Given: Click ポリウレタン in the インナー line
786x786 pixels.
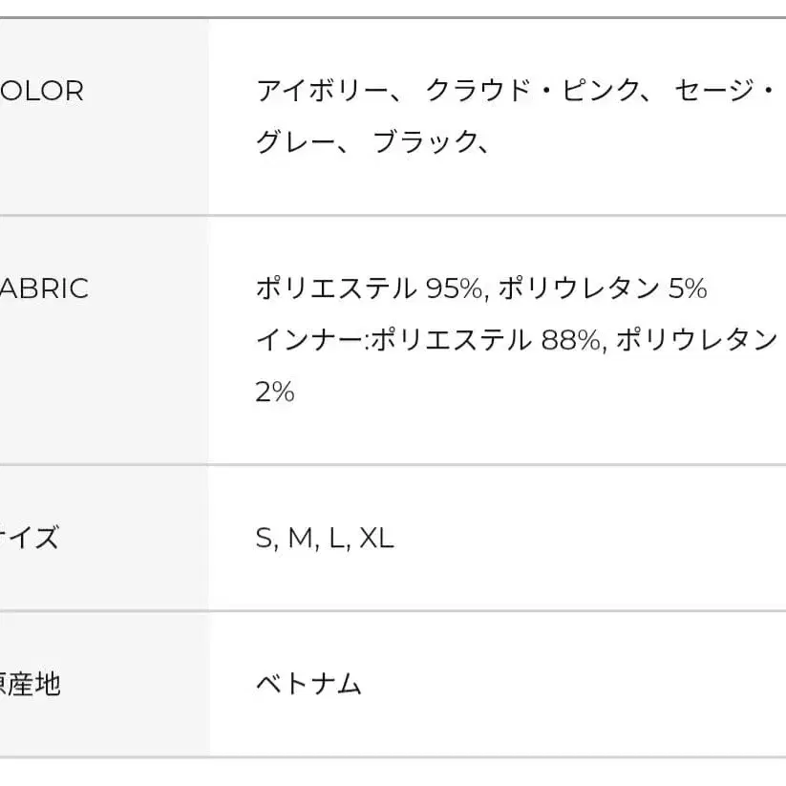Looking at the screenshot, I should (x=696, y=339).
